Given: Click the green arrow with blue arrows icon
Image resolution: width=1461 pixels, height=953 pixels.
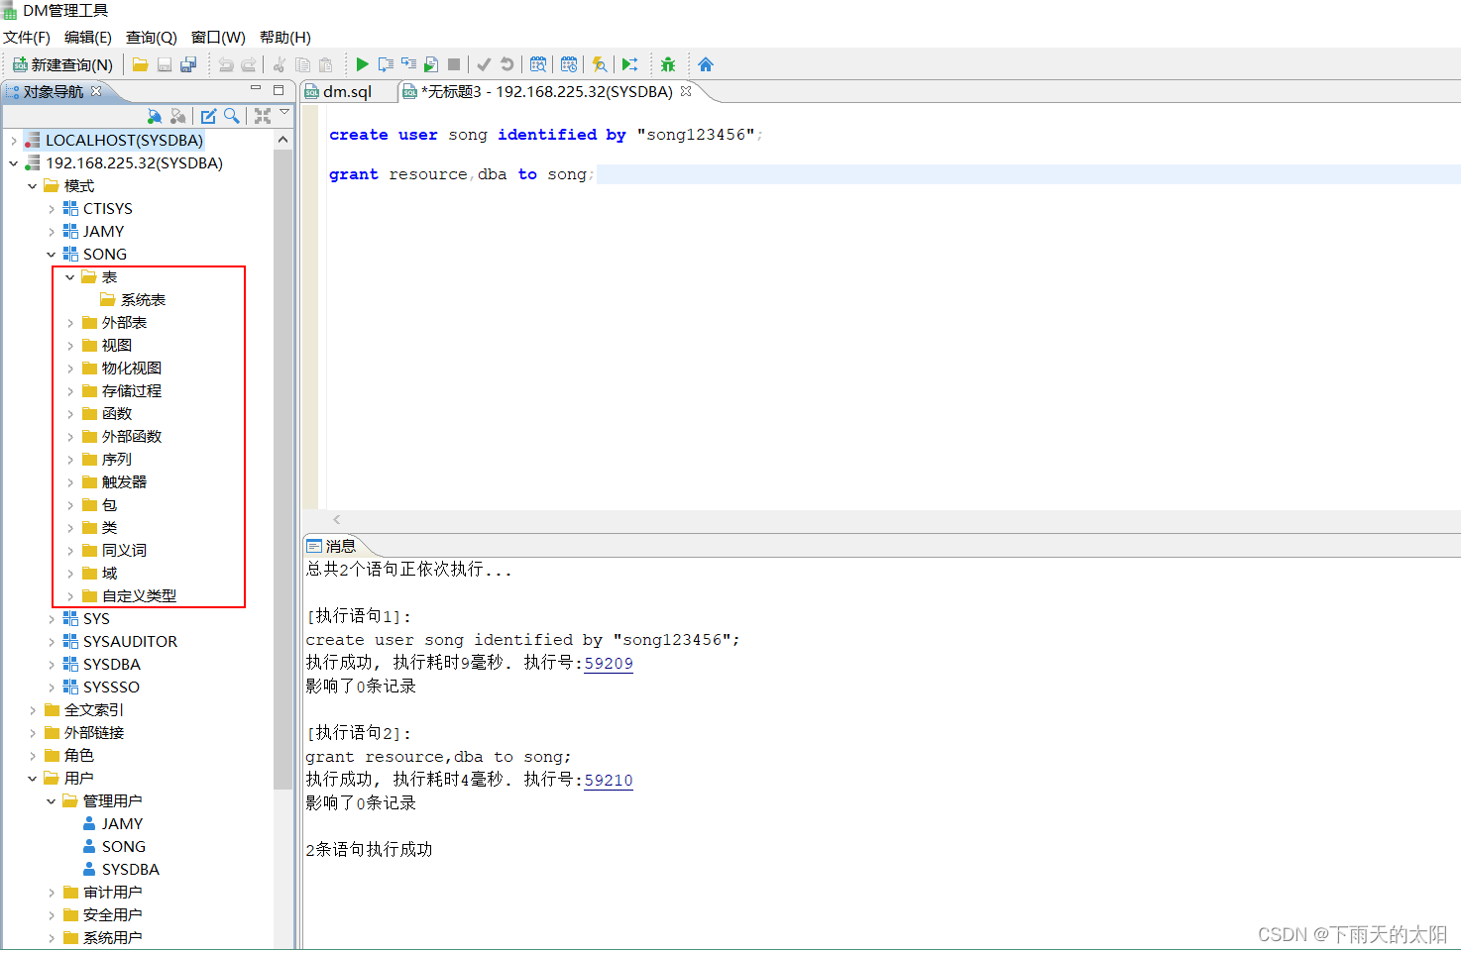Looking at the screenshot, I should (x=629, y=64).
